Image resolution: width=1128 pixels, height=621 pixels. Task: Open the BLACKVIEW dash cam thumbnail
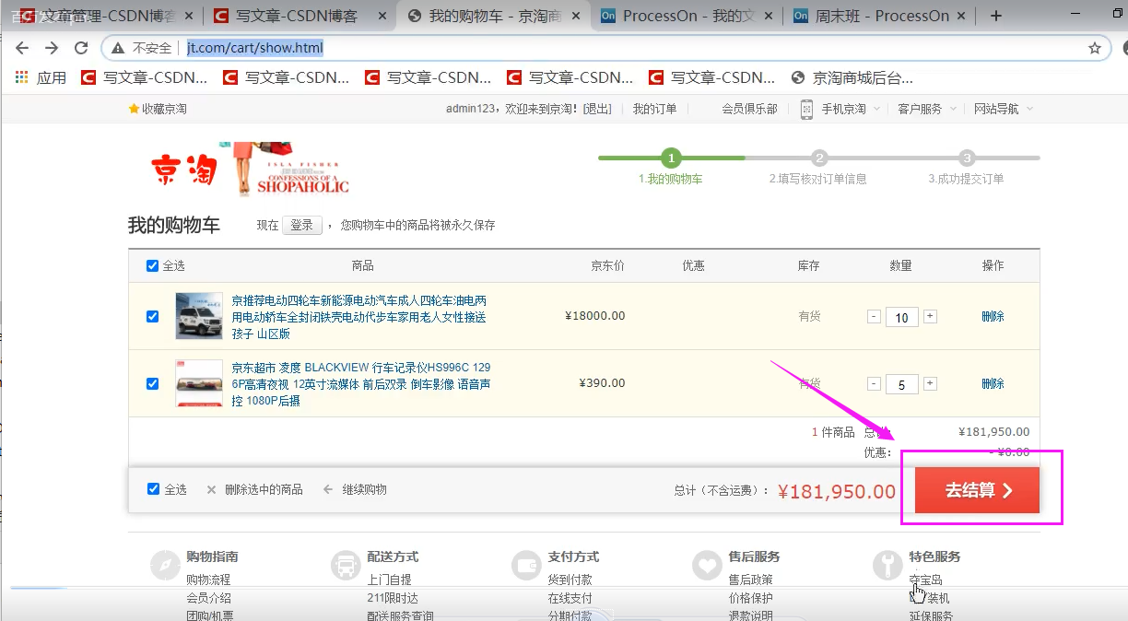(199, 383)
